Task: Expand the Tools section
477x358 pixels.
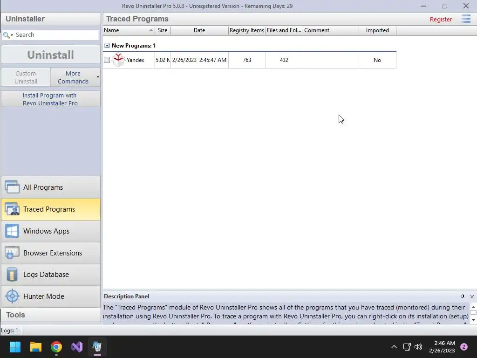Action: tap(50, 315)
